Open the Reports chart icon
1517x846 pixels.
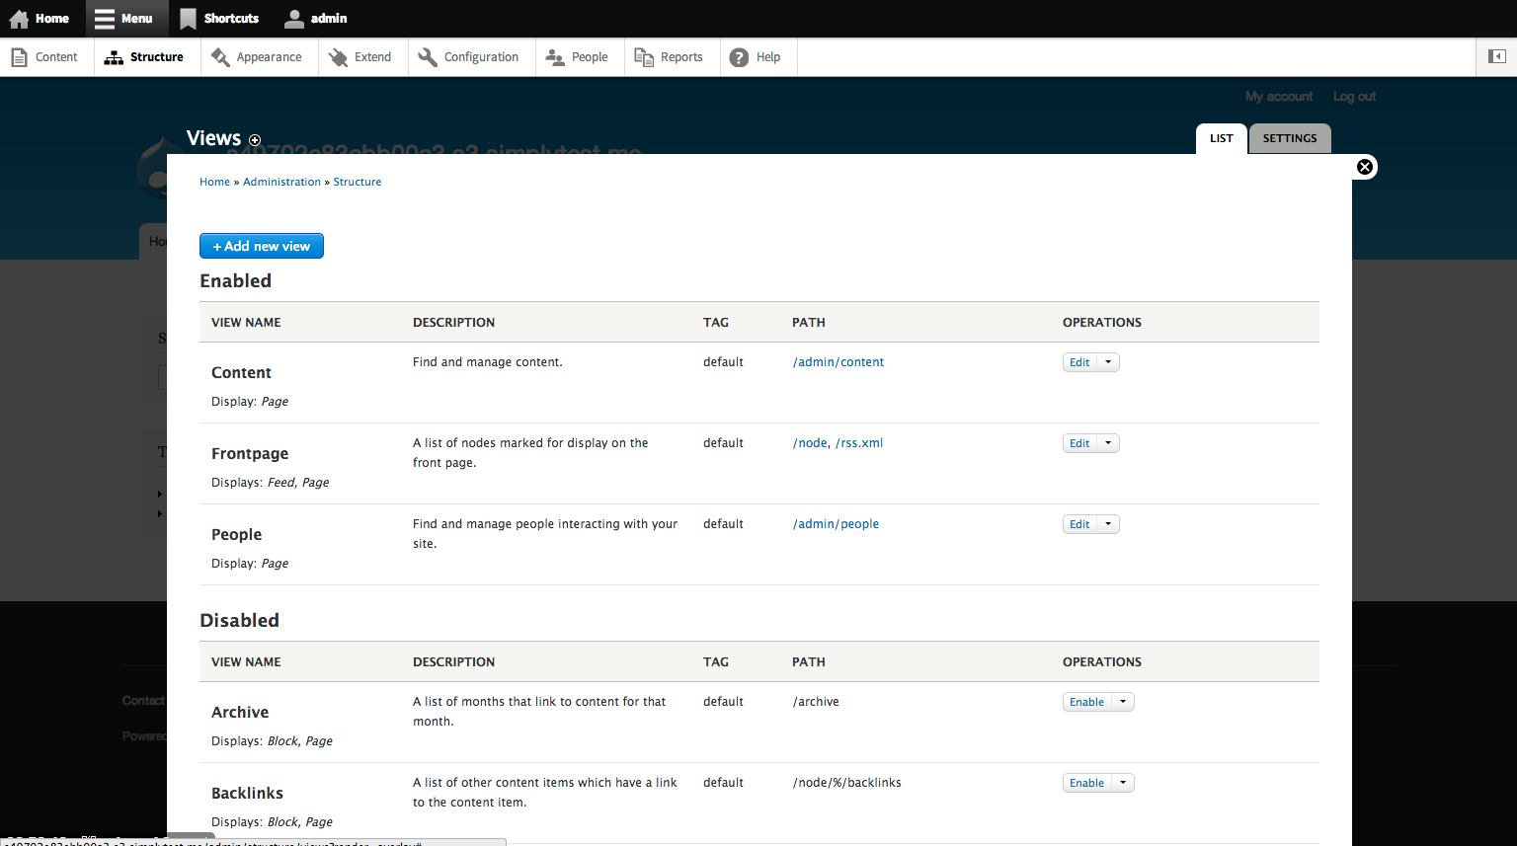[644, 57]
